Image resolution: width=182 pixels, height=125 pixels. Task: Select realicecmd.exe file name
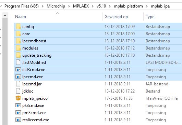[x=36, y=120]
